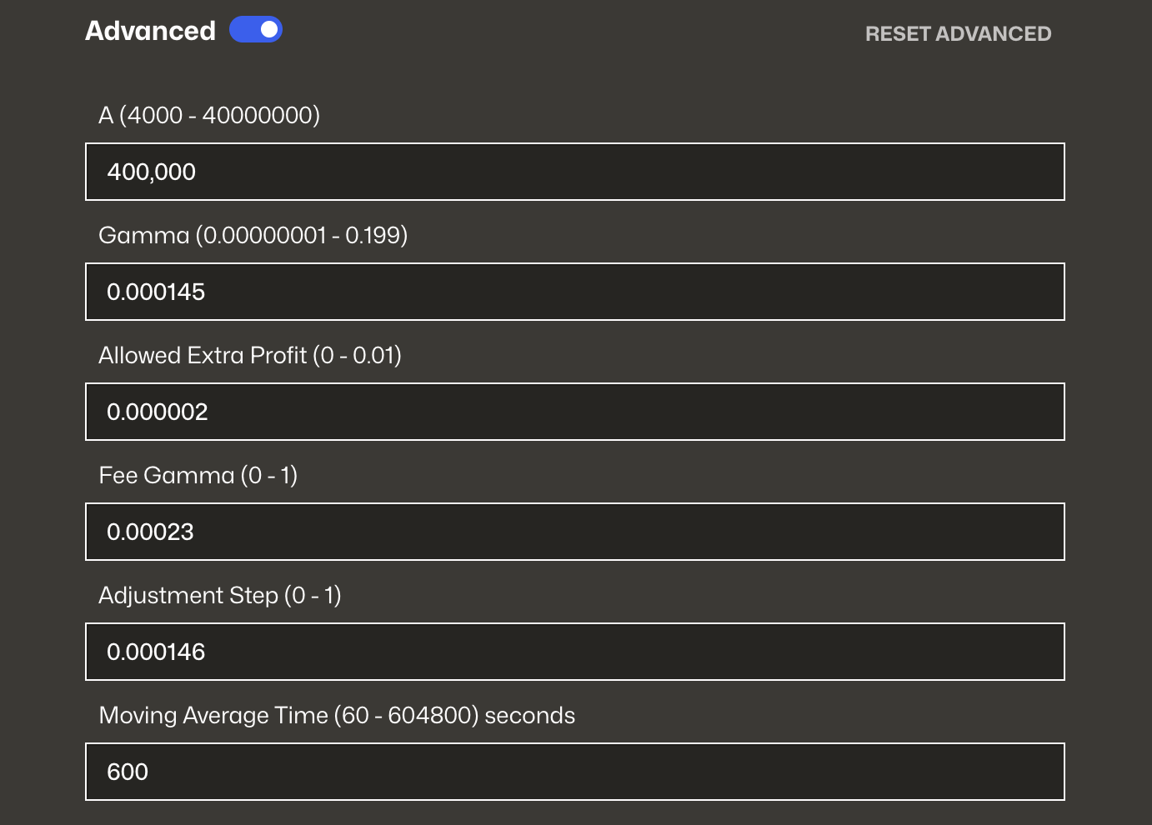1152x825 pixels.
Task: Click the Gamma range label text
Action: point(253,235)
